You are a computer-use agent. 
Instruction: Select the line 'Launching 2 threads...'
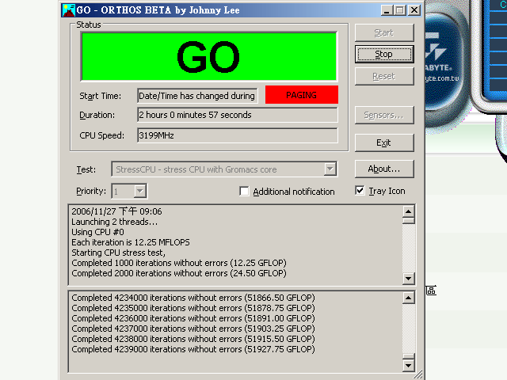[x=114, y=222]
